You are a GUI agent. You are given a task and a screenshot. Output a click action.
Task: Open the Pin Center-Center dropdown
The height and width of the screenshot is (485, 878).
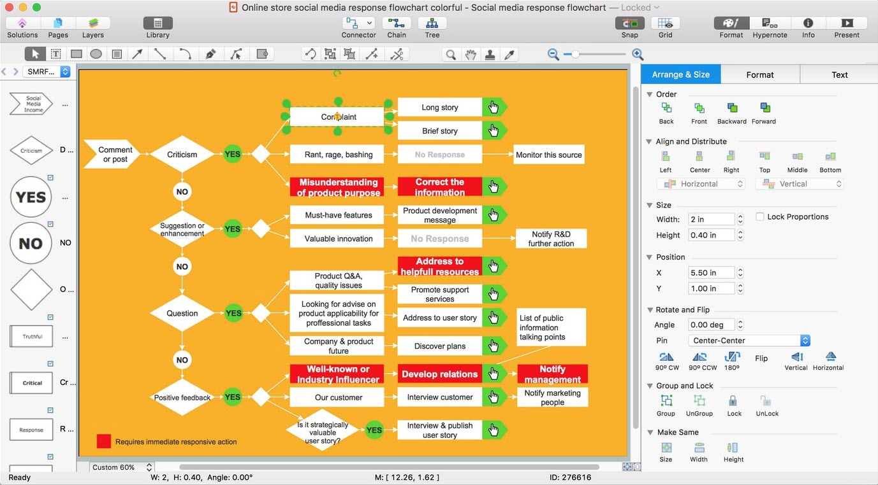click(749, 341)
